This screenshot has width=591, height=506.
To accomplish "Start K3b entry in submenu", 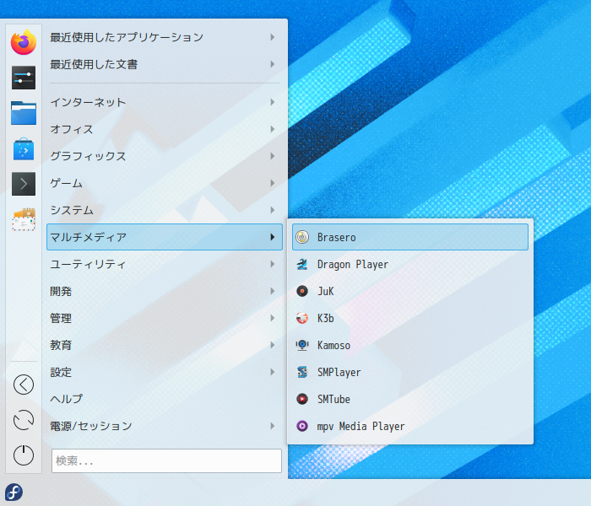I will point(410,318).
